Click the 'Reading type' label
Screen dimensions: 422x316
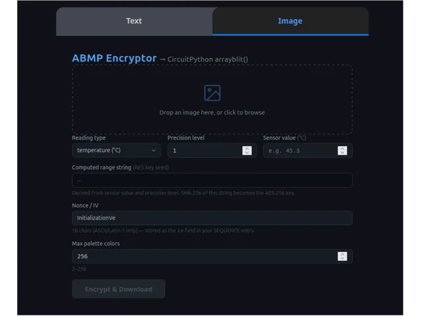(x=88, y=138)
